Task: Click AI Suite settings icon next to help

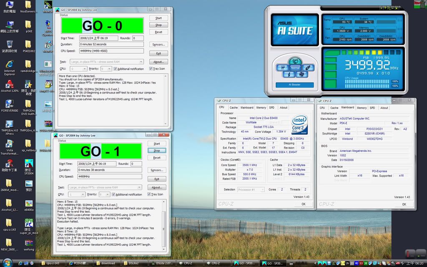Action: click(389, 8)
